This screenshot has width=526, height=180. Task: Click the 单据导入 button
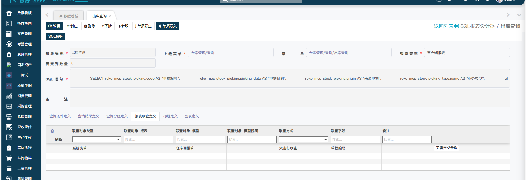(167, 26)
